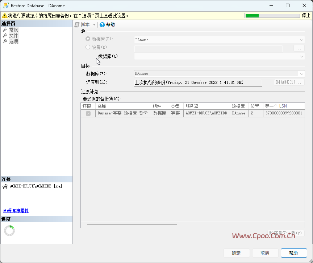Viewport: 313px width, 263px height.
Task: Open the 选项 page
Action: (x=13, y=41)
